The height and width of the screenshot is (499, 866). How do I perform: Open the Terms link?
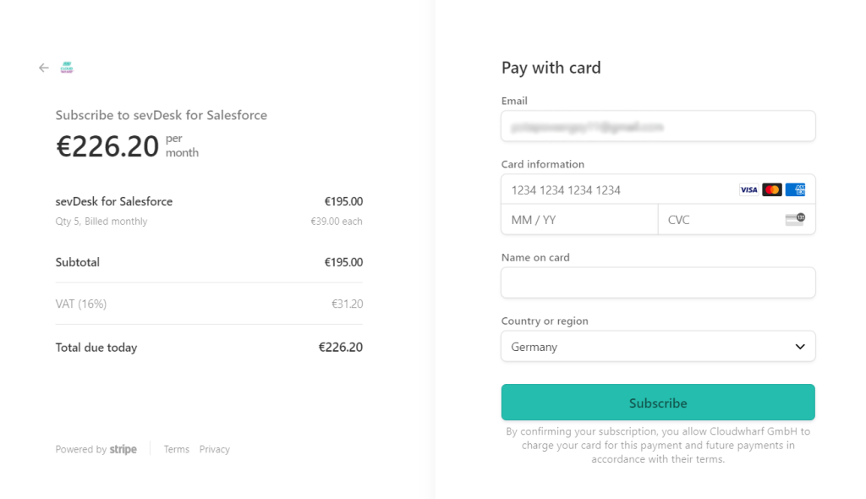tap(177, 449)
